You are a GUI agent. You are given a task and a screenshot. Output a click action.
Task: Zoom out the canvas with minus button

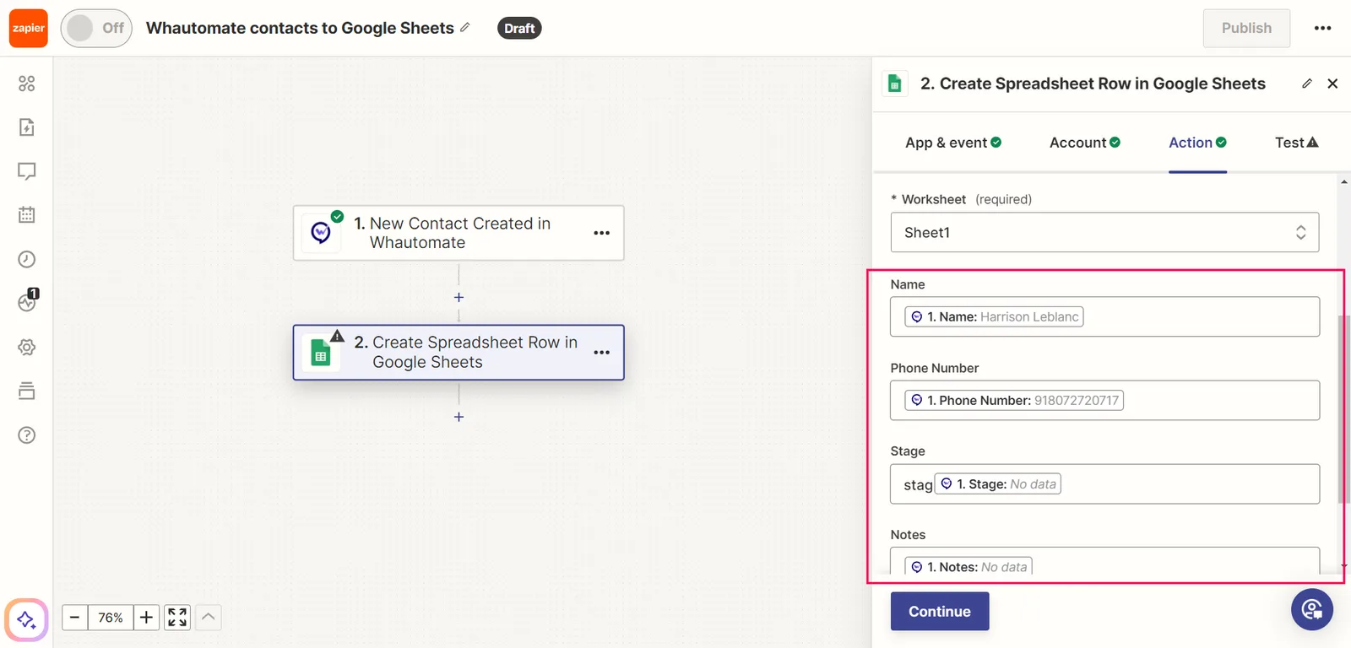point(74,618)
